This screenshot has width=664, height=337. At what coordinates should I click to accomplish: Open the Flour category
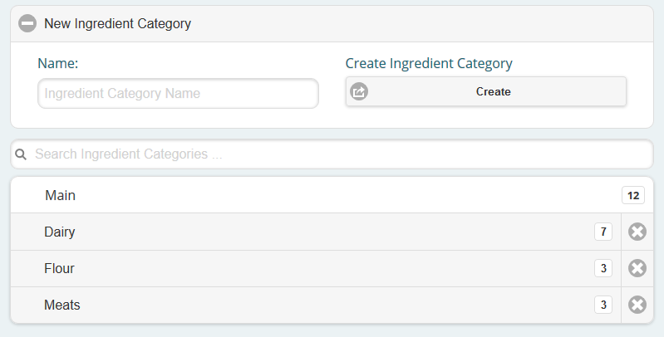tap(316, 268)
